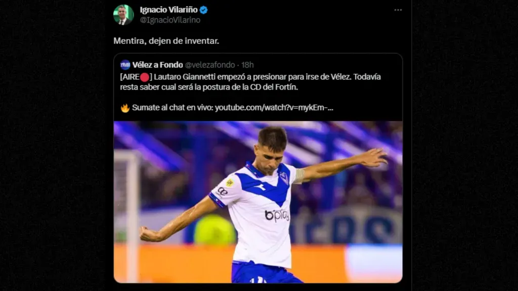Viewport: 518px width, 291px height.
Task: Open the youtube.com/watch live chat link
Action: (x=274, y=108)
